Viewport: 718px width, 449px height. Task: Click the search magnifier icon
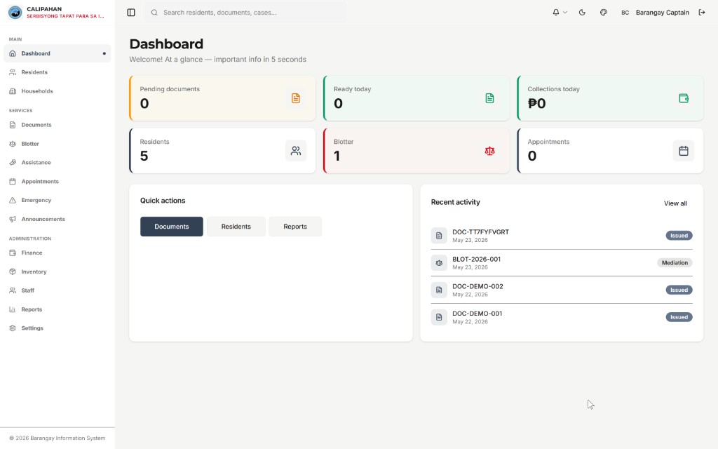pos(154,13)
